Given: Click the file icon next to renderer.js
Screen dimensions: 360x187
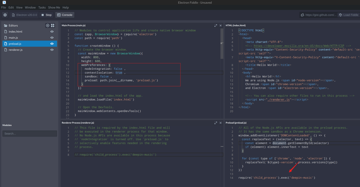Looking at the screenshot, I should [6, 50].
